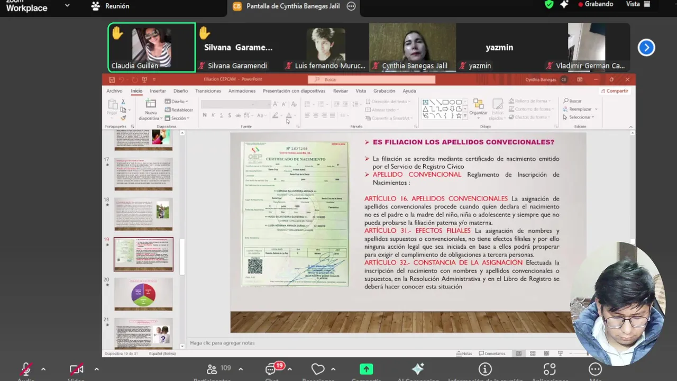Toggle the Notas pane in status bar
Viewport: 677px width, 381px height.
[x=464, y=353]
